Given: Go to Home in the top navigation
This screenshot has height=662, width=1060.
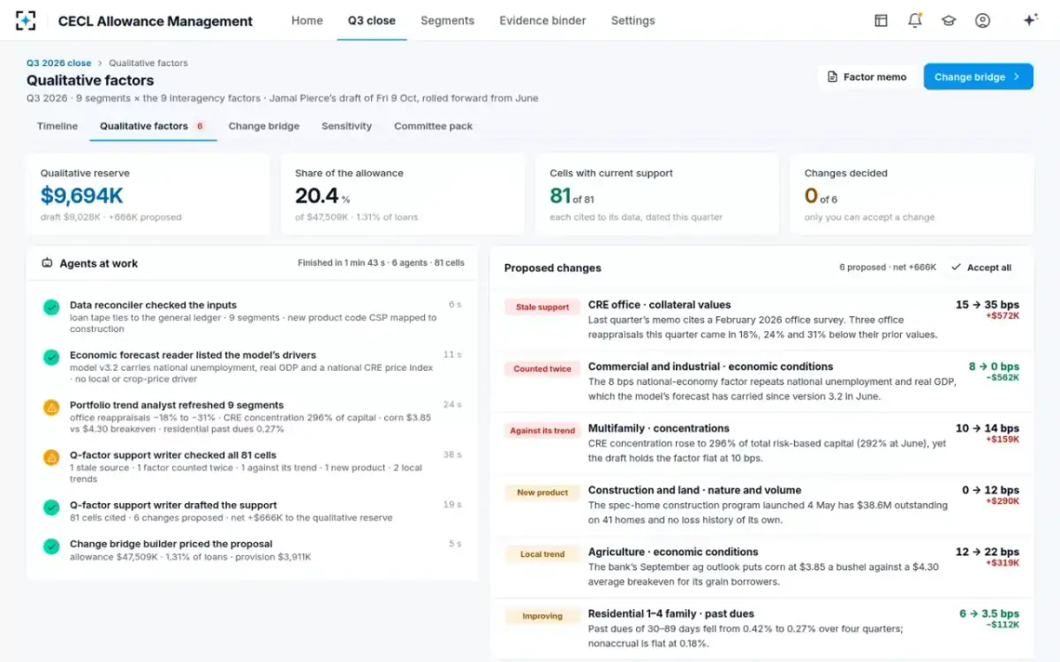Looking at the screenshot, I should click(x=307, y=20).
